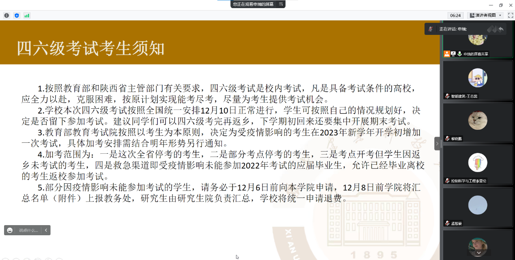The width and height of the screenshot is (515, 260).
Task: Click the orange host icon on 申瑞's tile
Action: tap(447, 54)
